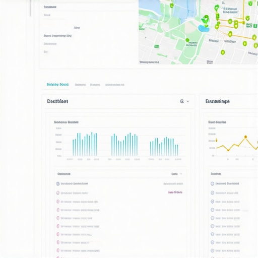Click the tall green pin beside the top-right map label
This screenshot has width=258, height=258.
pyautogui.click(x=217, y=8)
